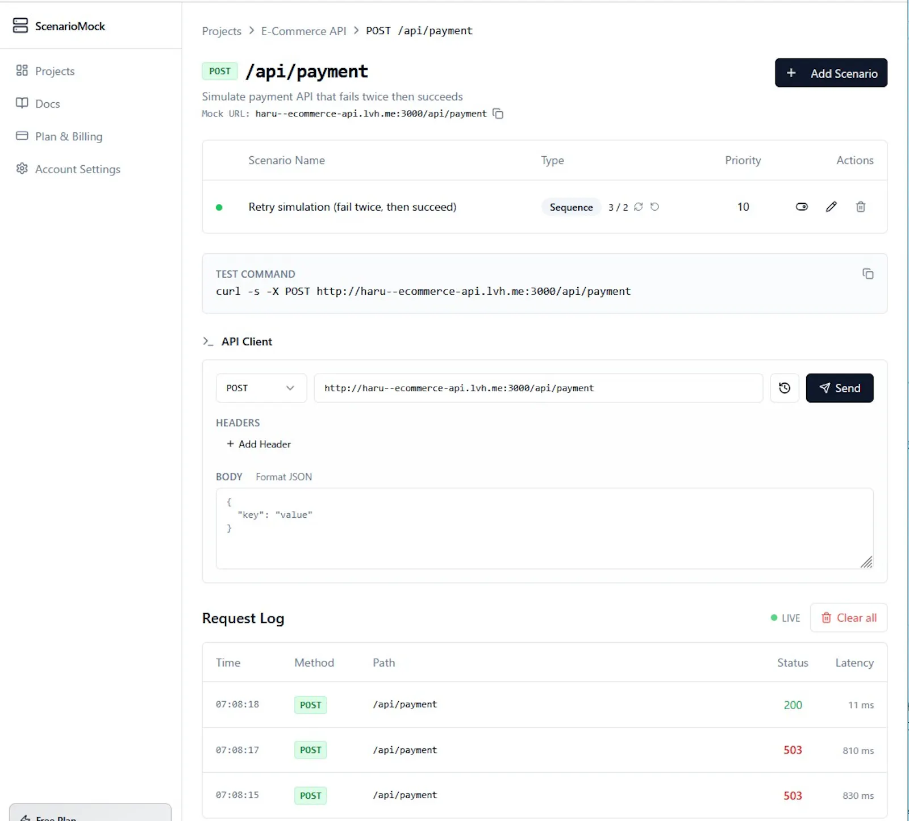Click the Add Scenario button

(x=831, y=73)
